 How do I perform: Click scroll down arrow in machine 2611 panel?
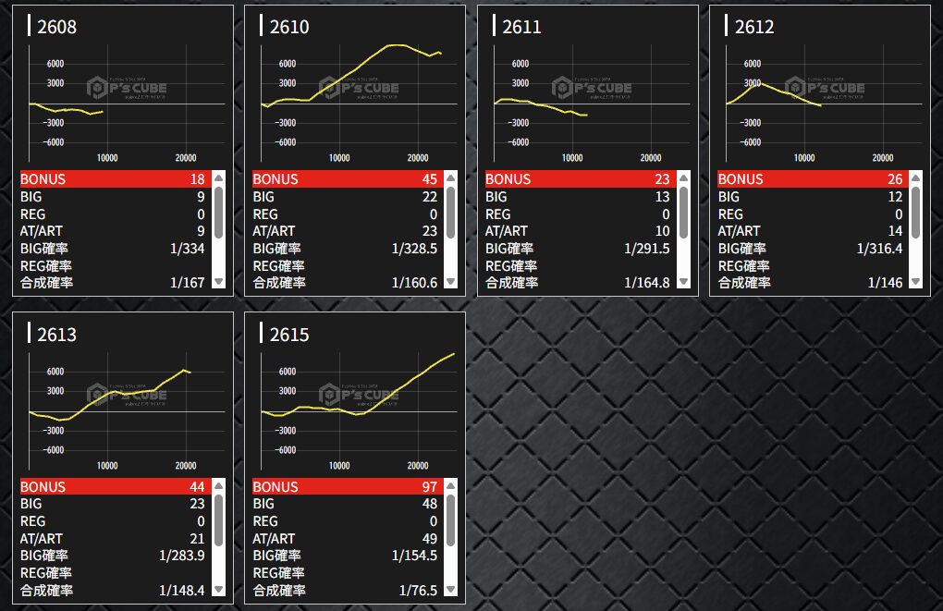(683, 281)
